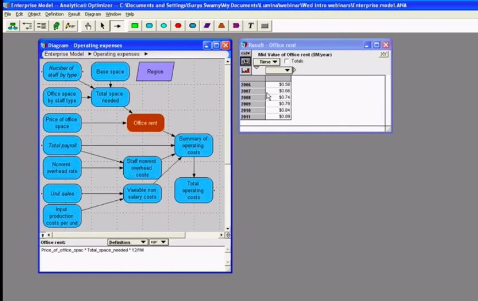This screenshot has height=301, width=478.
Task: Pick the purple parallelogram Index node
Action: pyautogui.click(x=207, y=26)
